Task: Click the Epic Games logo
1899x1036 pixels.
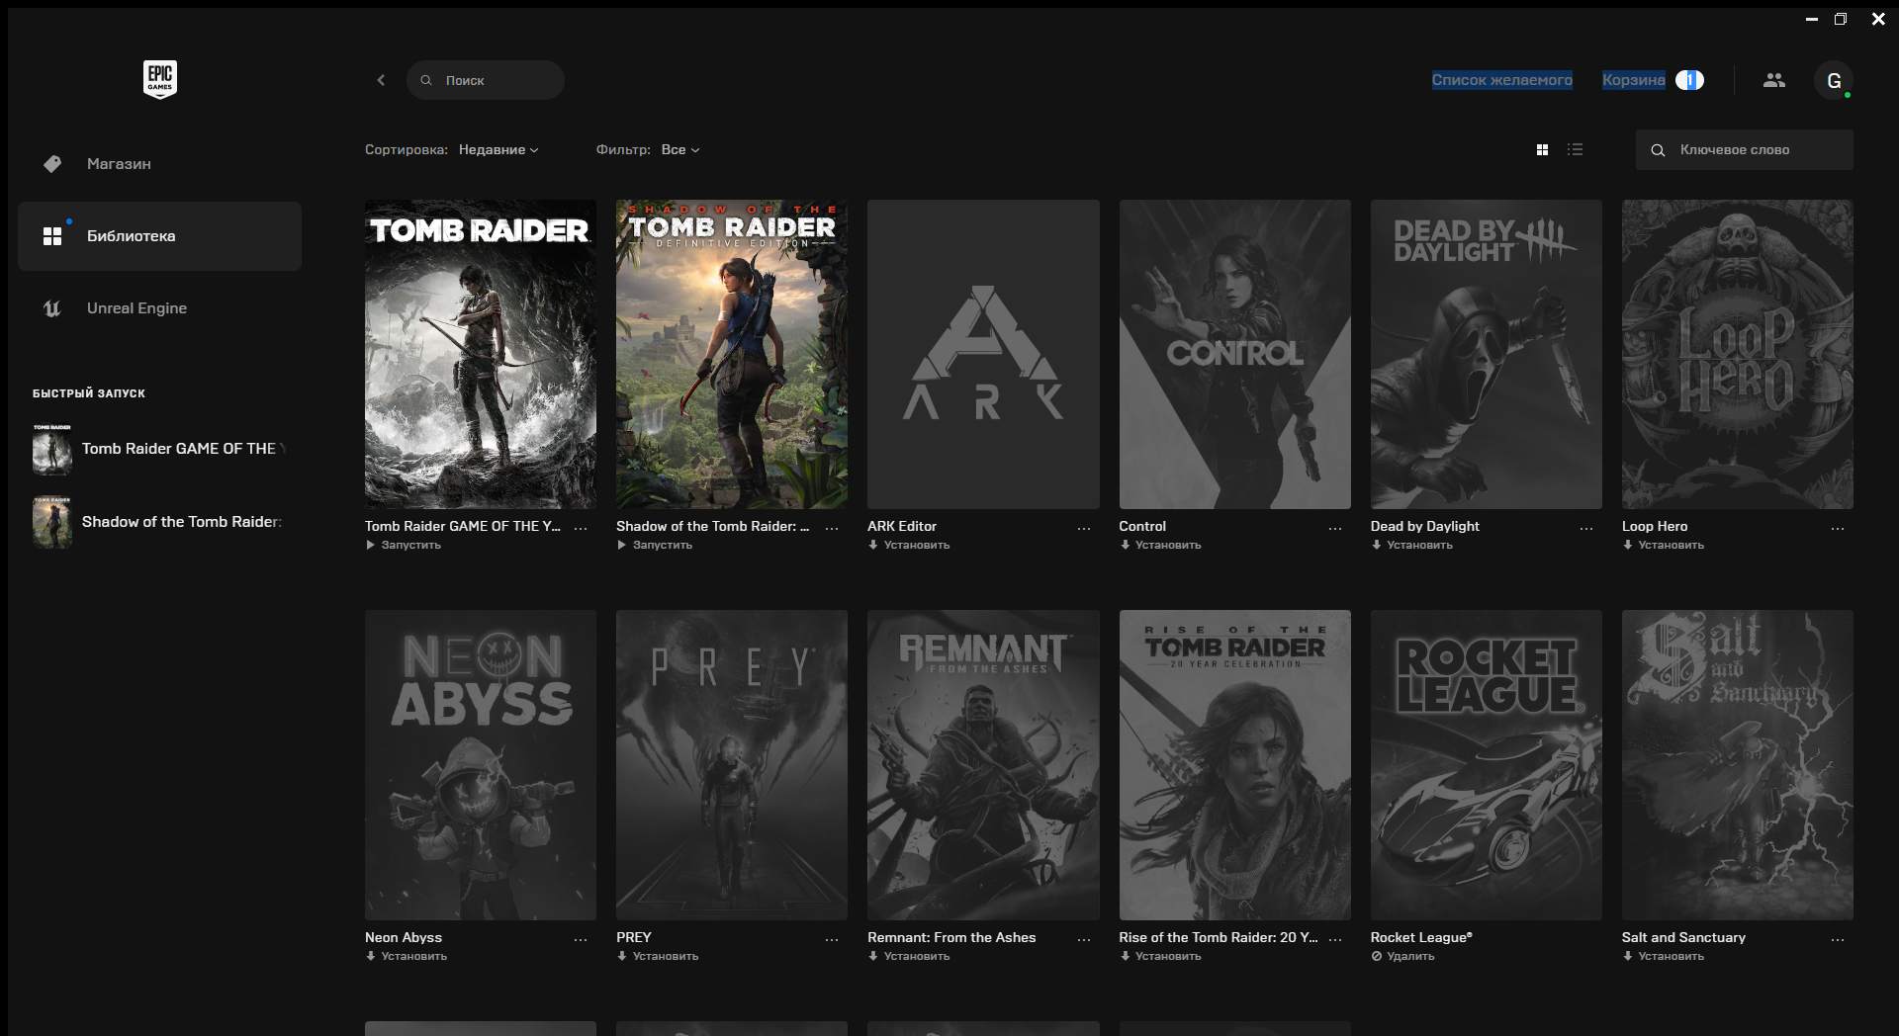Action: tap(160, 79)
